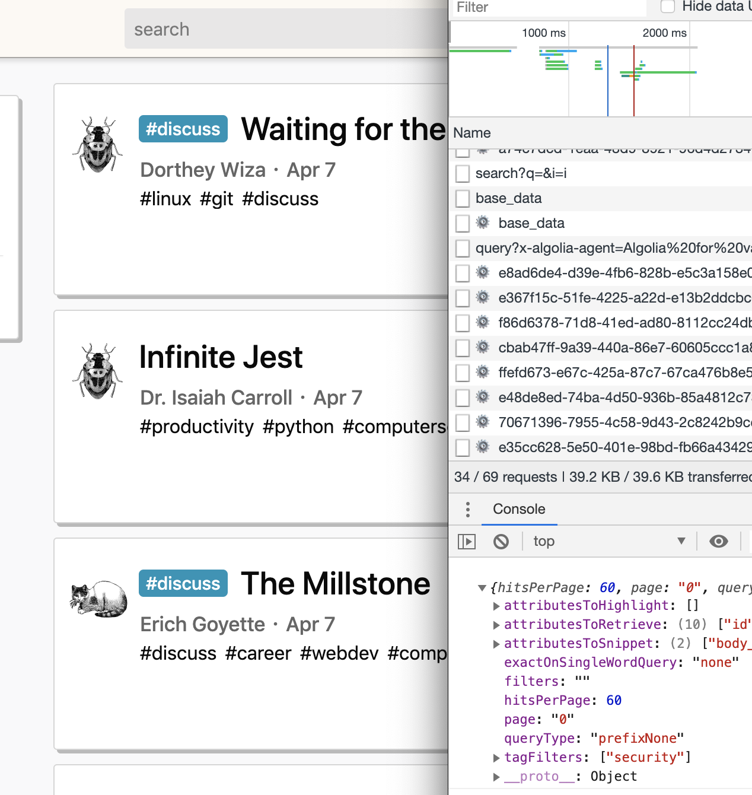The height and width of the screenshot is (795, 752).
Task: Check the box beside search?q=&i=i
Action: (x=462, y=173)
